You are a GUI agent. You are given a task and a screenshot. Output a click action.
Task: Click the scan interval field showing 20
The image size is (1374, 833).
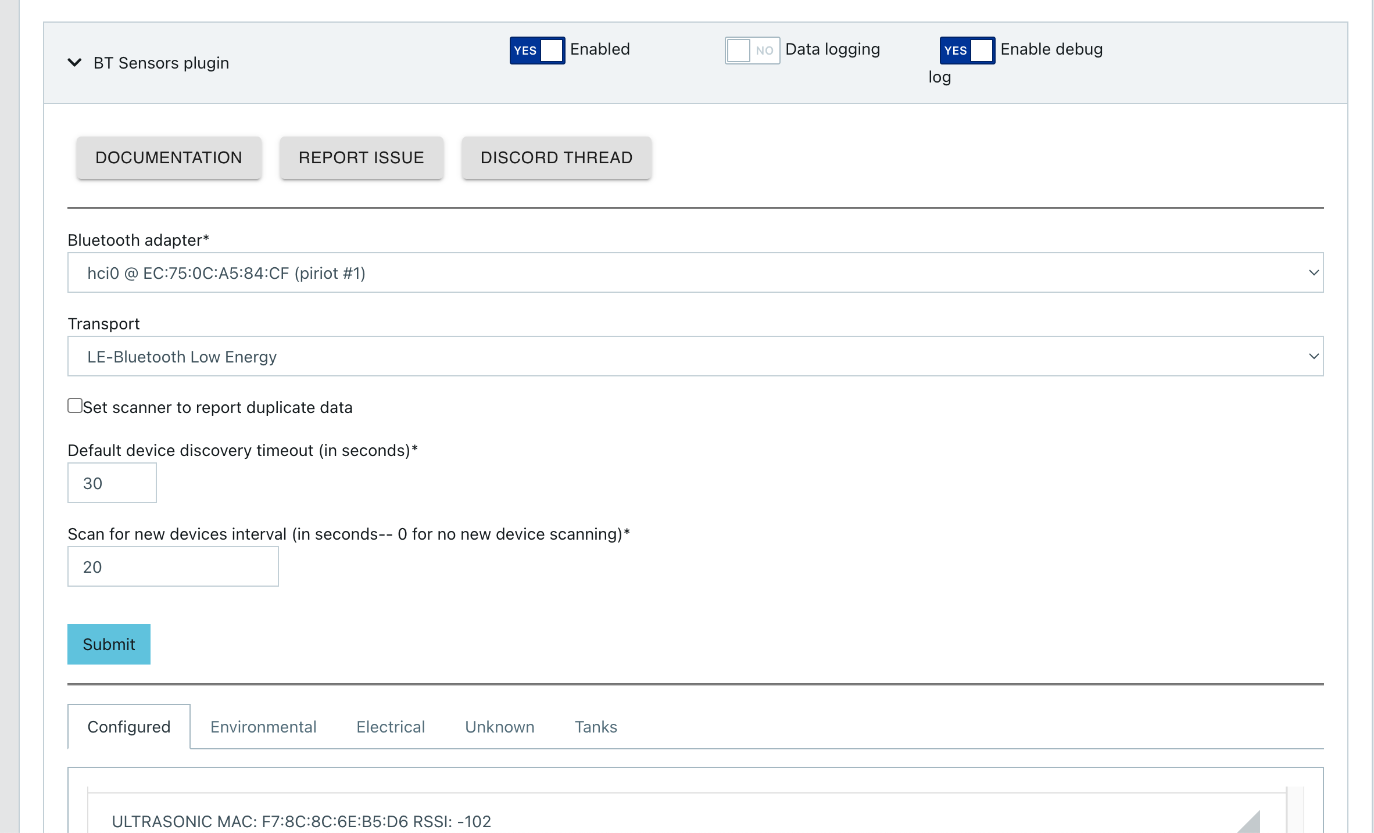(173, 566)
